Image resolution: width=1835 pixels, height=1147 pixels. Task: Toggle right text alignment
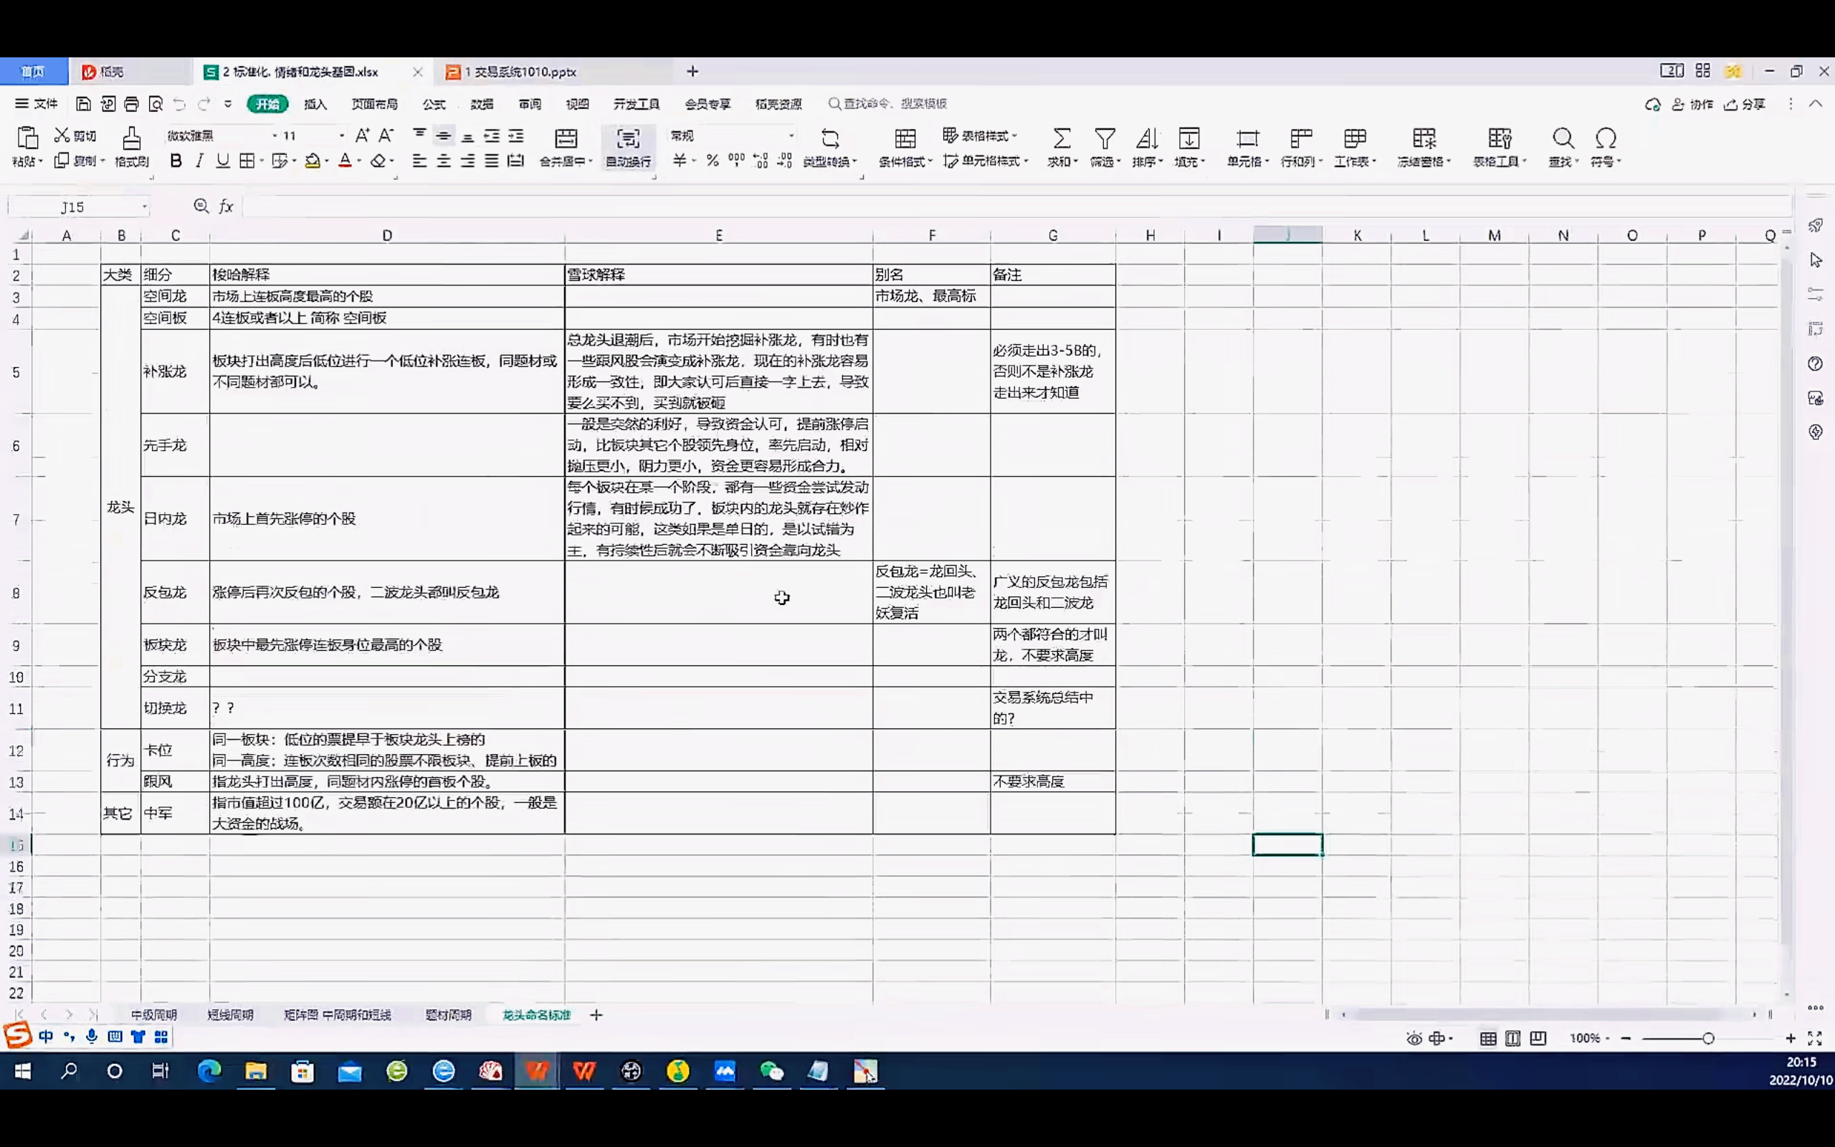coord(468,161)
